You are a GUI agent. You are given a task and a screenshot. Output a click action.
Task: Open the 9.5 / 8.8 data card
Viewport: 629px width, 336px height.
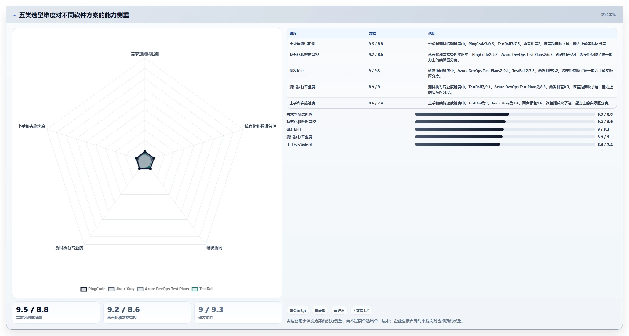click(56, 313)
